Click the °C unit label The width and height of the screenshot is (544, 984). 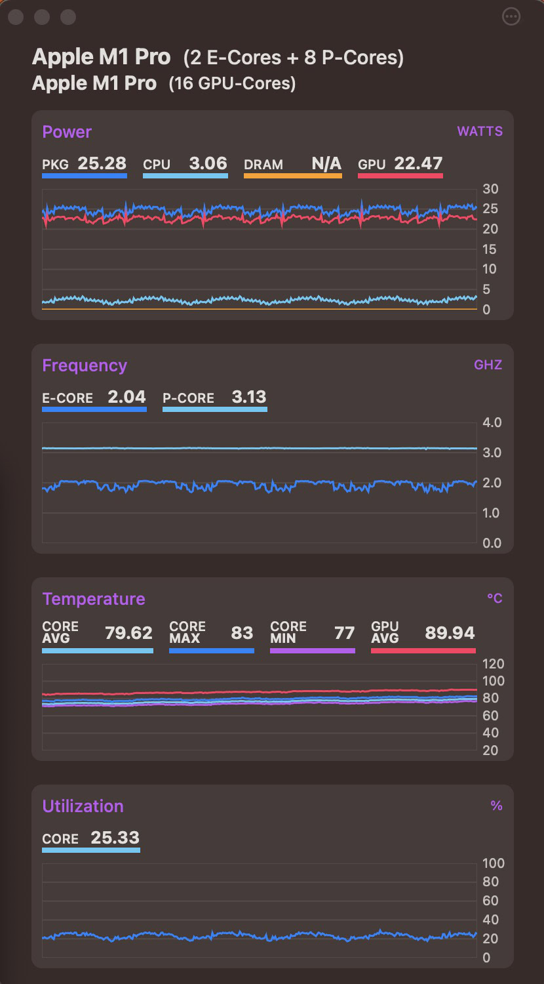click(495, 598)
